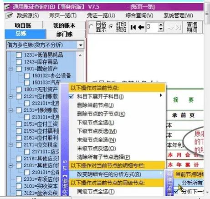210x199 pixels.
Task: Go to previous page arrow icon
Action: (x=141, y=27)
